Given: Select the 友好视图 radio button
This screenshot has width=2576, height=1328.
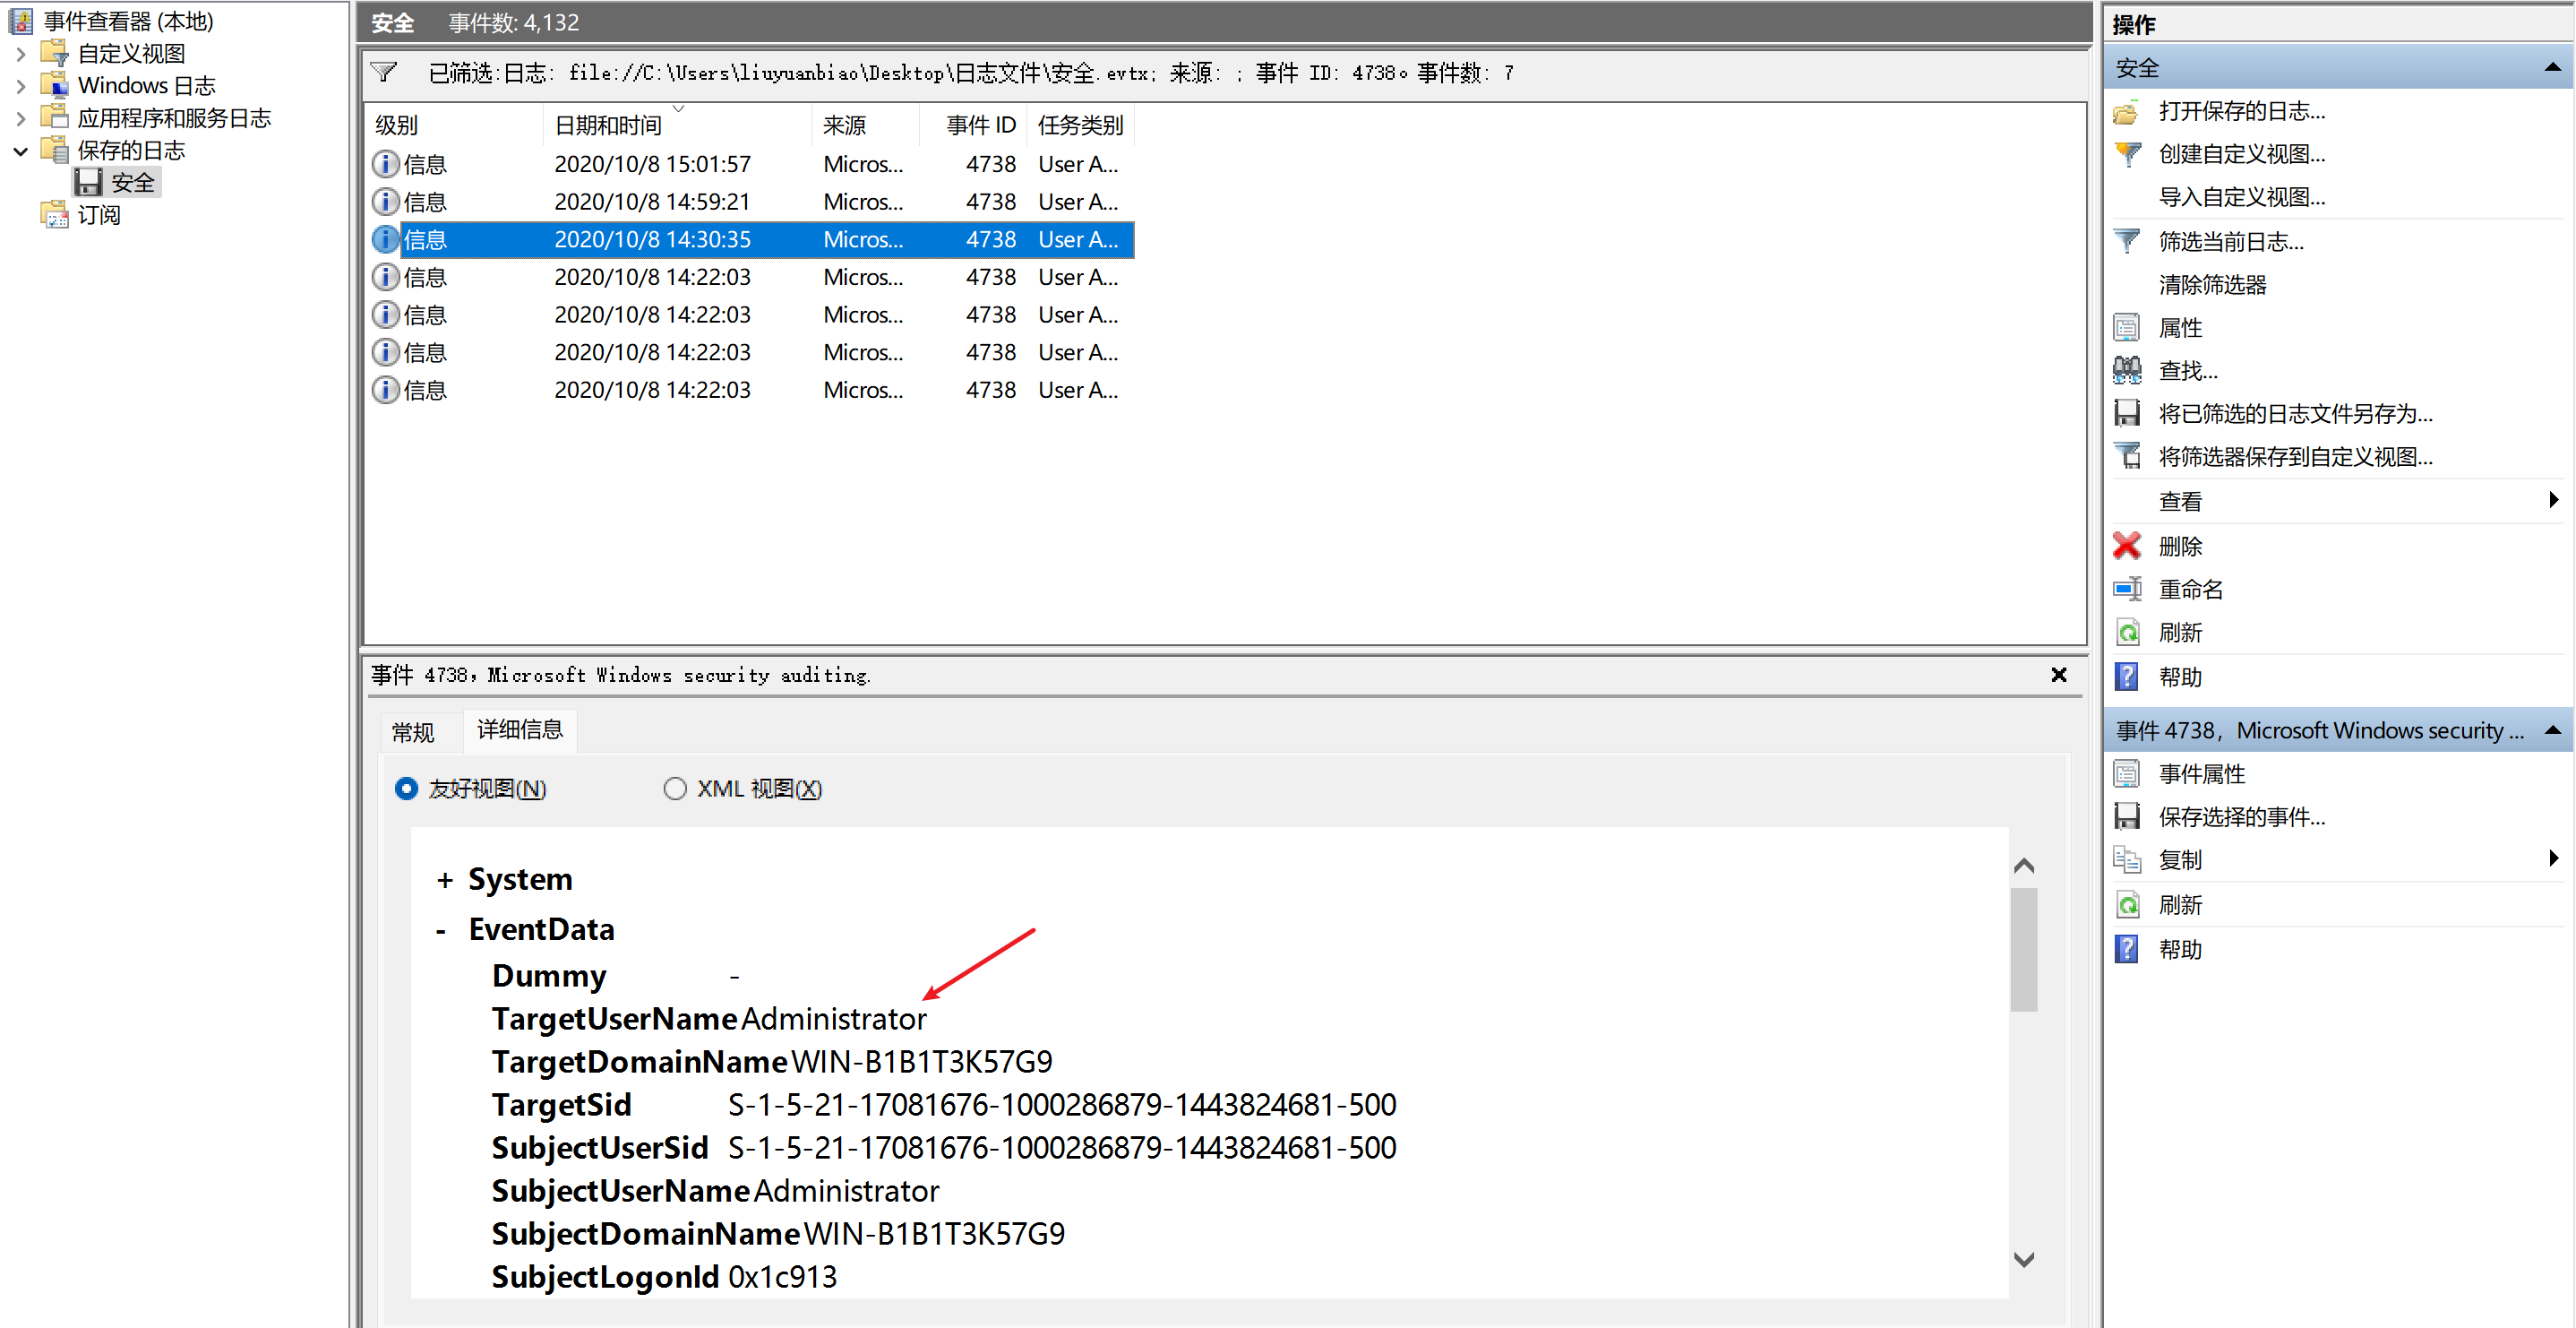Looking at the screenshot, I should (x=406, y=789).
